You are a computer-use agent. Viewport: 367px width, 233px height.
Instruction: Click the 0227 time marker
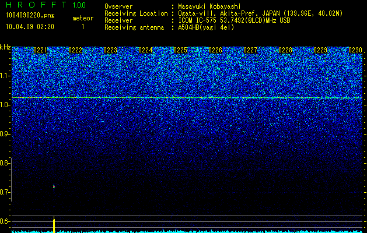pos(250,50)
